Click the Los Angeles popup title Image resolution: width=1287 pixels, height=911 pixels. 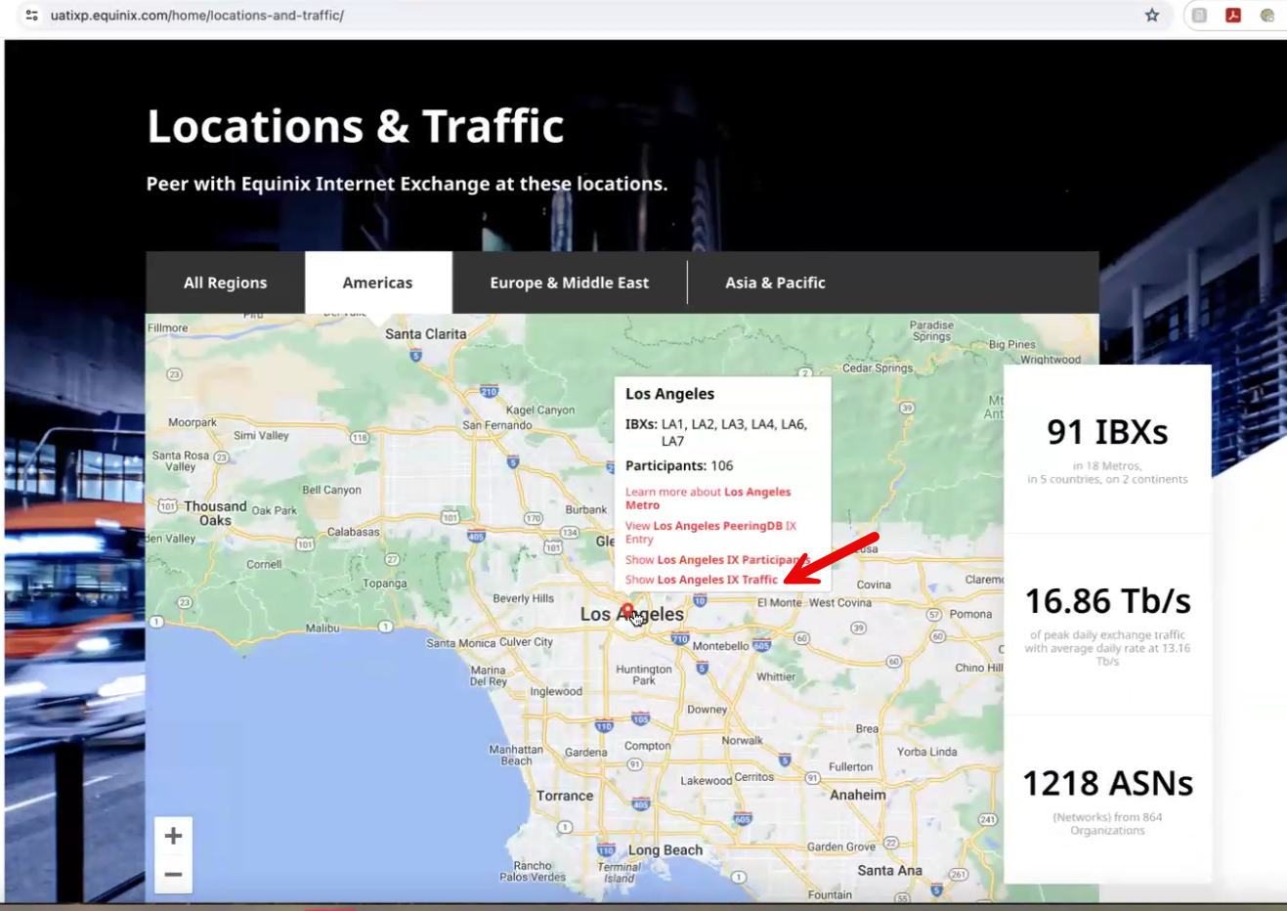coord(669,394)
